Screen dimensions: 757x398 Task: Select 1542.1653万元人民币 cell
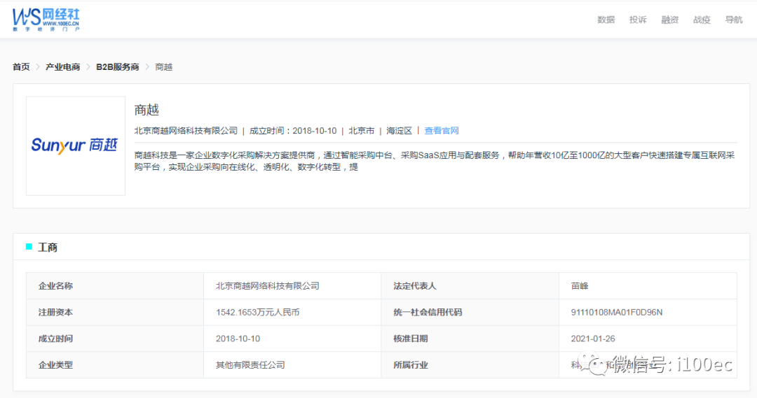tap(292, 312)
